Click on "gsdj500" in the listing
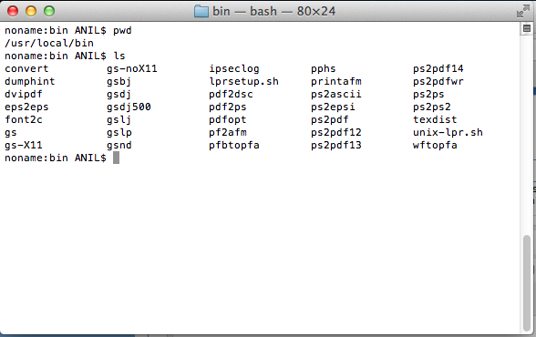This screenshot has height=337, width=536. click(x=129, y=107)
